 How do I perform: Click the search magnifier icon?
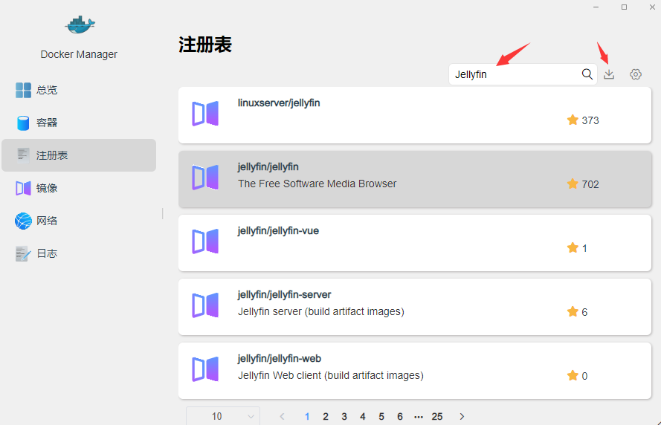(587, 74)
